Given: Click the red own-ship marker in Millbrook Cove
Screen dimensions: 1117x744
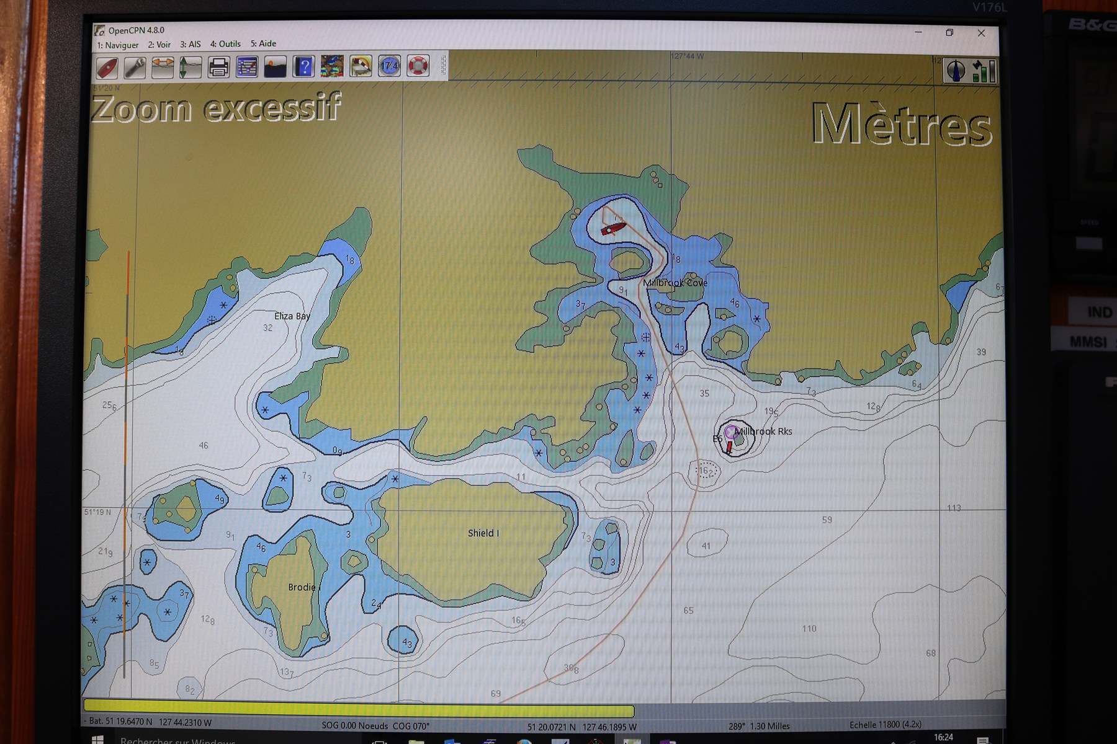Looking at the screenshot, I should [613, 229].
